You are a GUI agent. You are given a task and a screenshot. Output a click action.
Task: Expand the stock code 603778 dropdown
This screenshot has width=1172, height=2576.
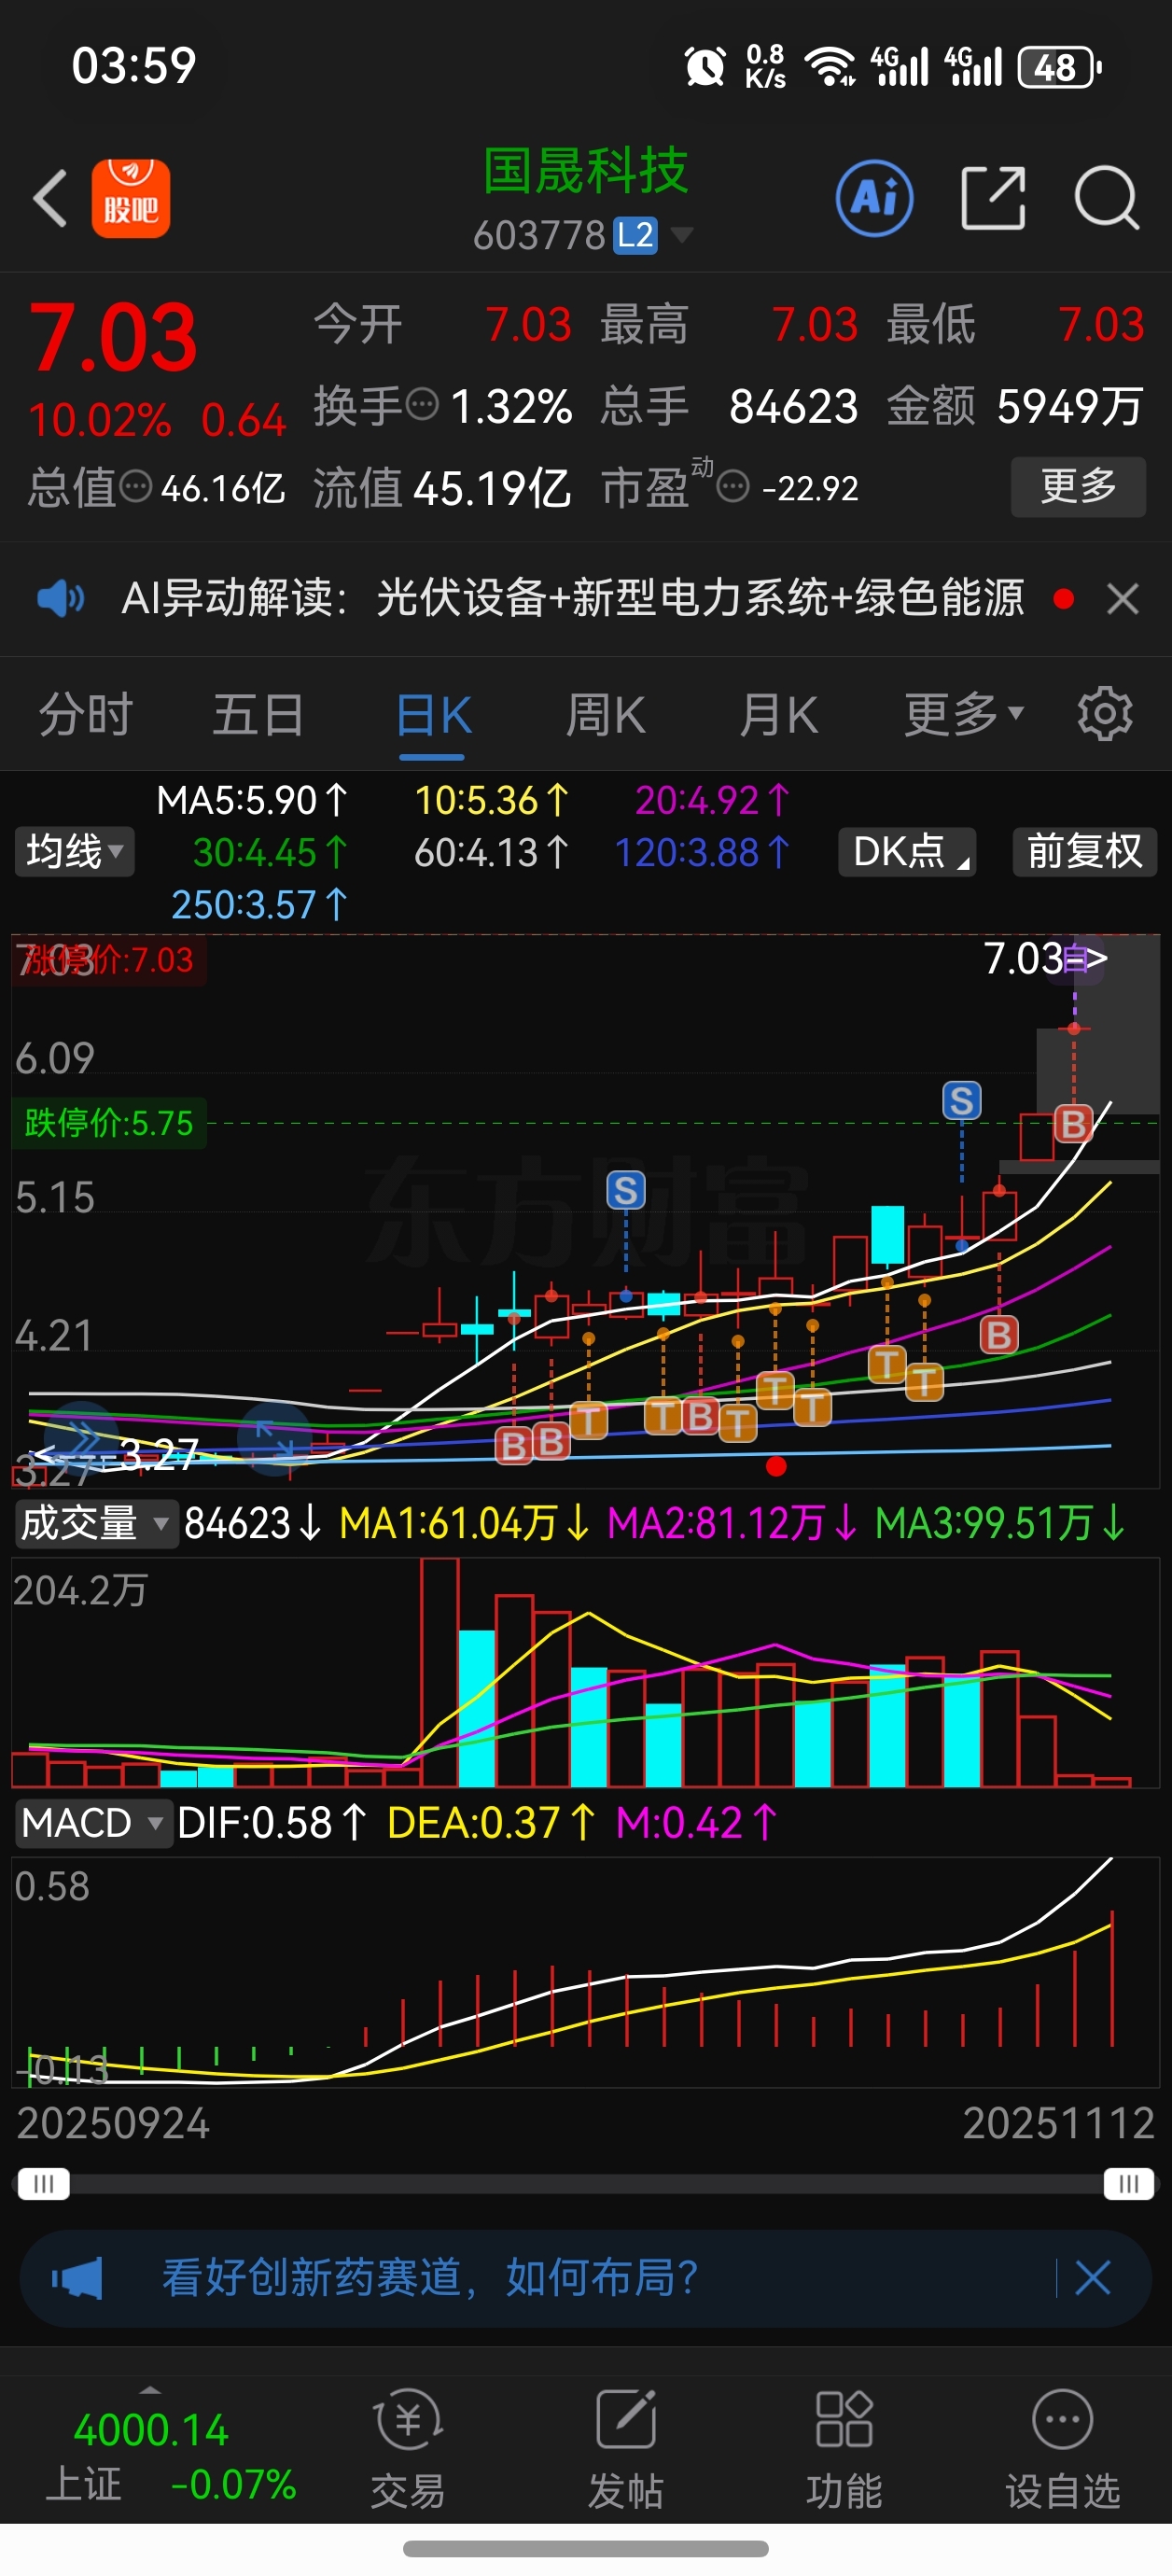[683, 235]
